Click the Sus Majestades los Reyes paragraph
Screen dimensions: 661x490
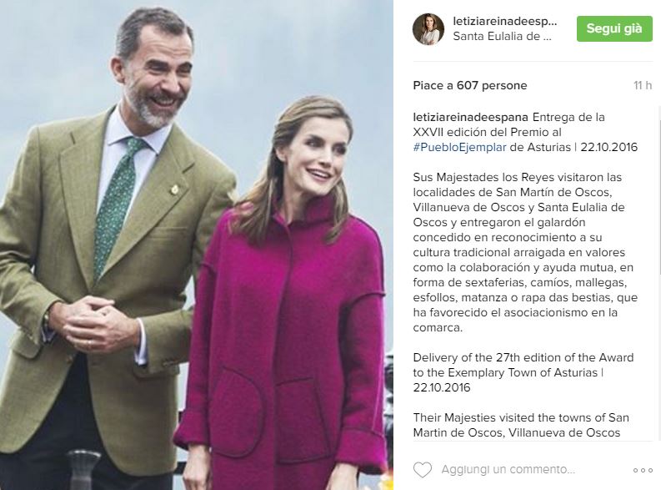pyautogui.click(x=525, y=252)
